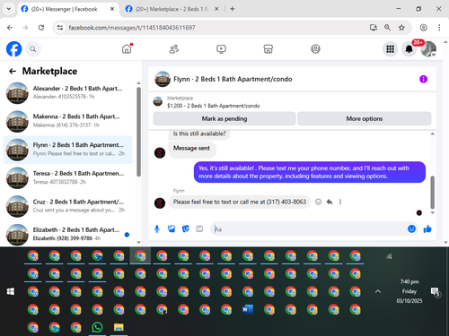Open the $1,200 listing link
The image size is (449, 336).
pyautogui.click(x=214, y=106)
